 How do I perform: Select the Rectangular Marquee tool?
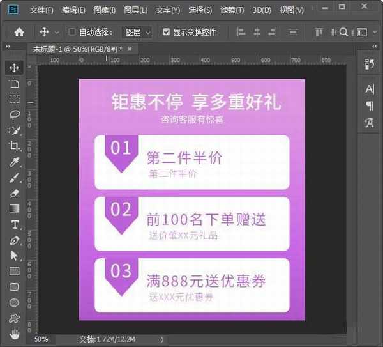coord(14,99)
